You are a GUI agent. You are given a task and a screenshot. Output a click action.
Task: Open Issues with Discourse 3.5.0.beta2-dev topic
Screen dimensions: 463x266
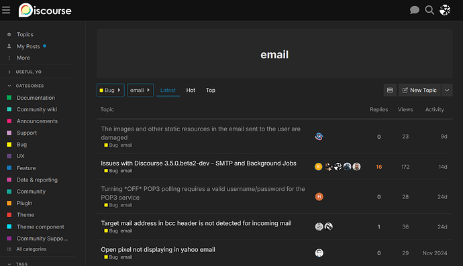pos(199,163)
